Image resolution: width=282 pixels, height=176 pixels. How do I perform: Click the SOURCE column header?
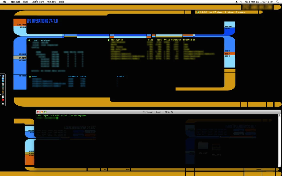[x=120, y=76]
